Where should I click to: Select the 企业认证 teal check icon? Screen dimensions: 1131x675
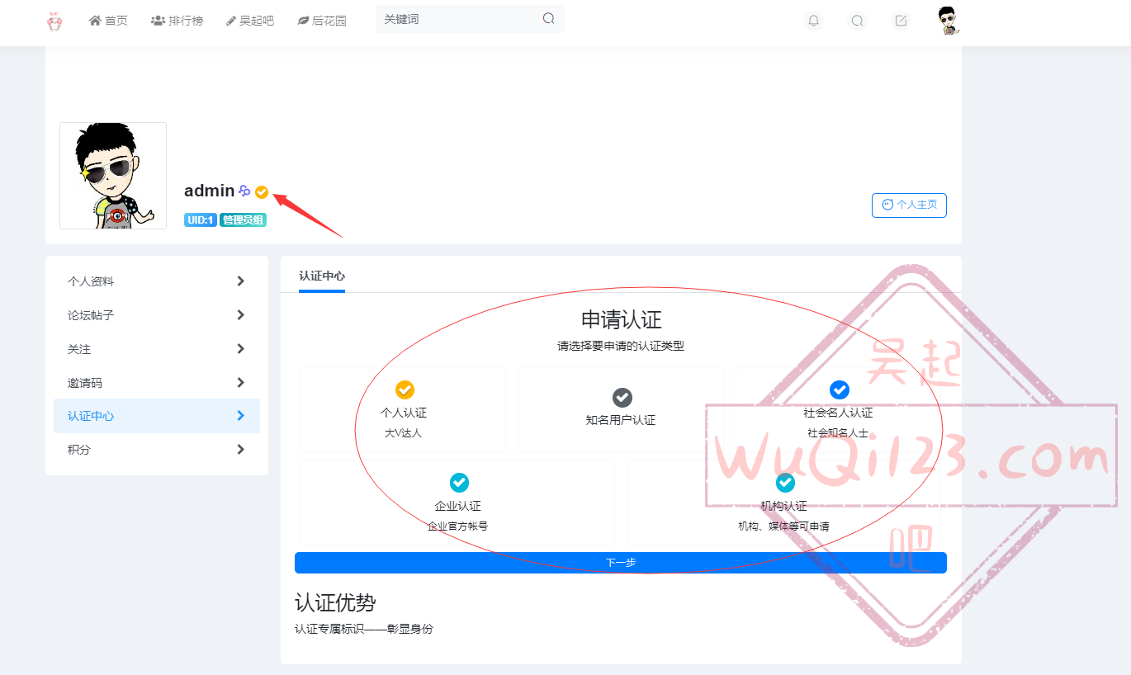(x=459, y=483)
